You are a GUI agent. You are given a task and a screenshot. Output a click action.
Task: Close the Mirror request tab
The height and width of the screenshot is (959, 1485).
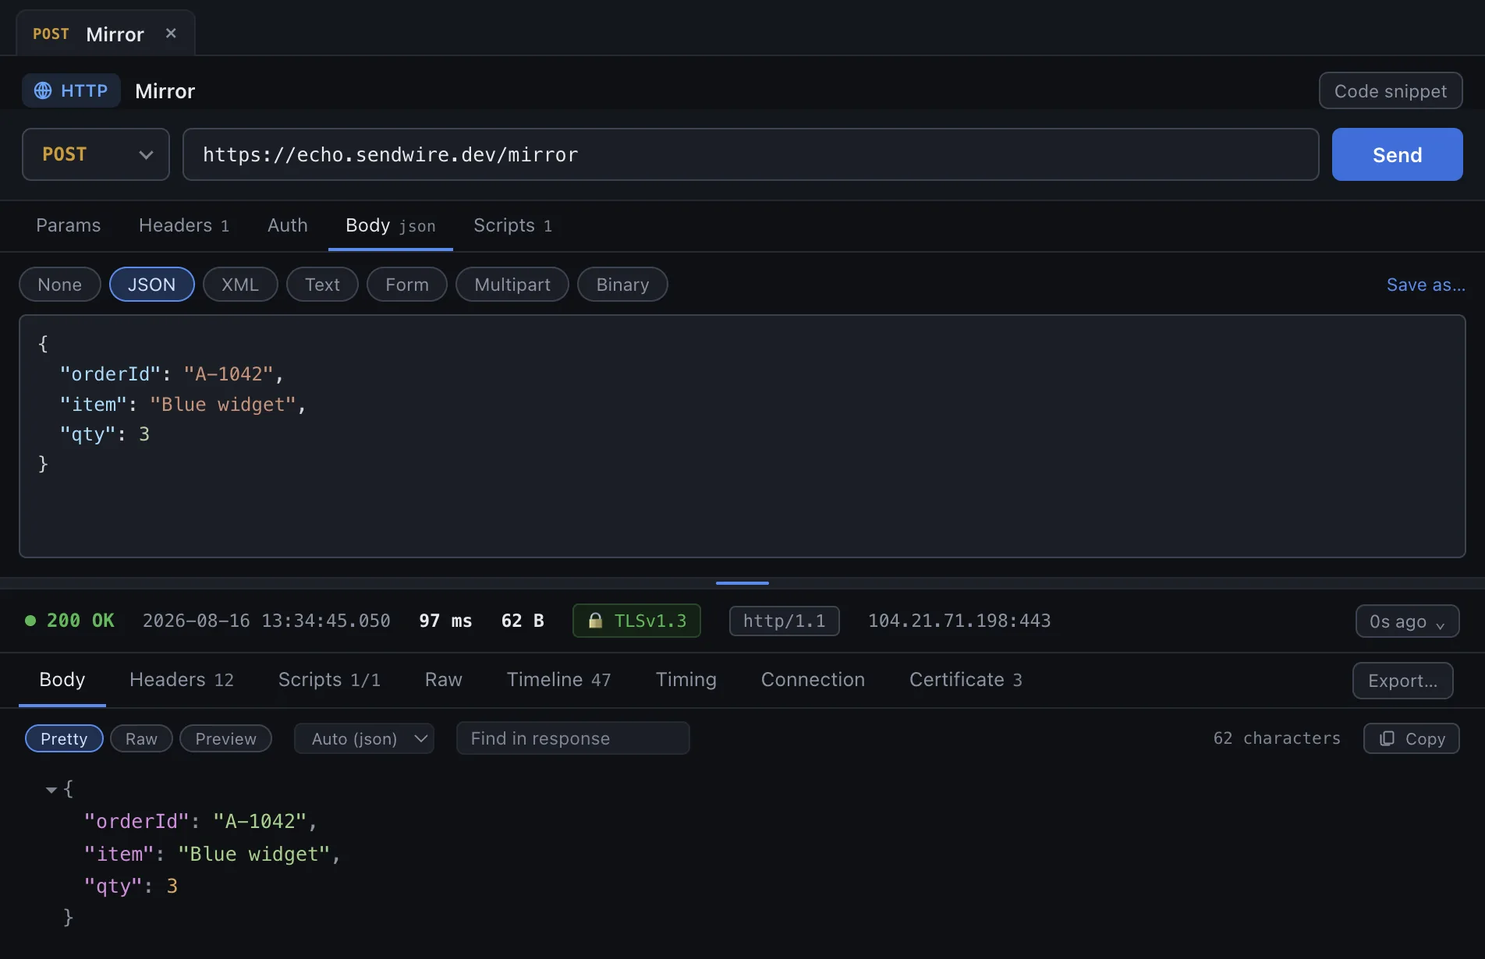click(171, 34)
